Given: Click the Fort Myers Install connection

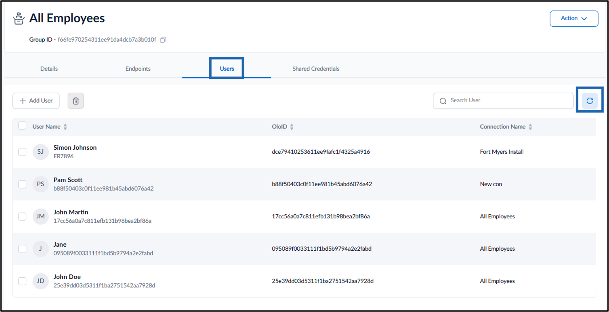Looking at the screenshot, I should [x=502, y=152].
